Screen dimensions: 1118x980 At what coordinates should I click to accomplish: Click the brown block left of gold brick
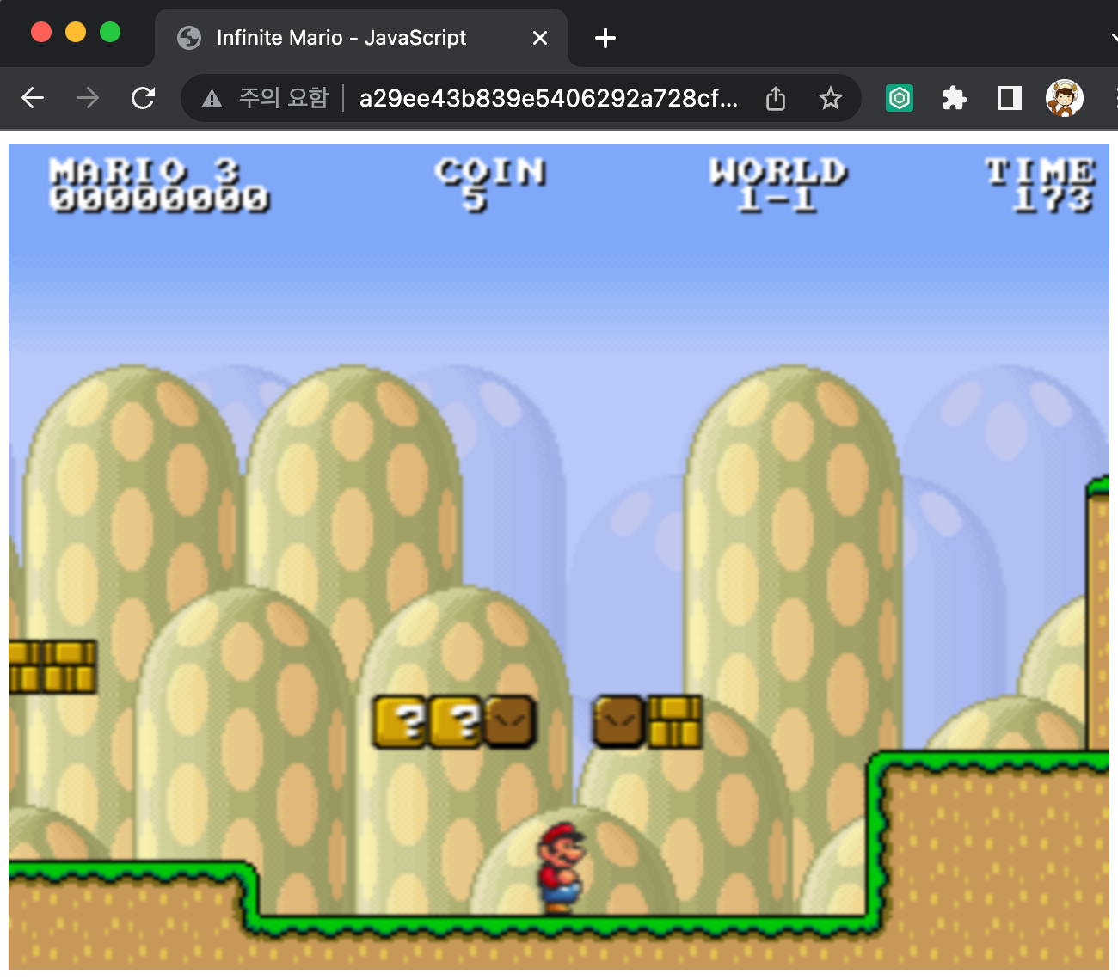(619, 722)
